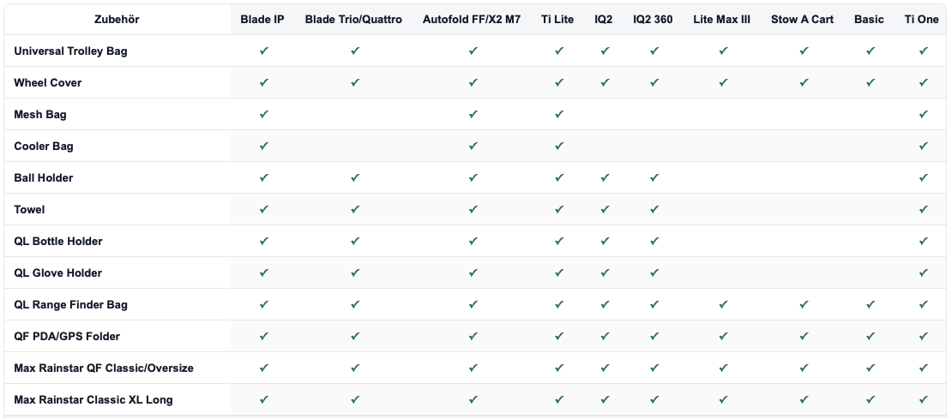952x419 pixels.
Task: Click the Max Rainstar Classic XL Long checkmark under Blade IP
Action: click(x=263, y=399)
